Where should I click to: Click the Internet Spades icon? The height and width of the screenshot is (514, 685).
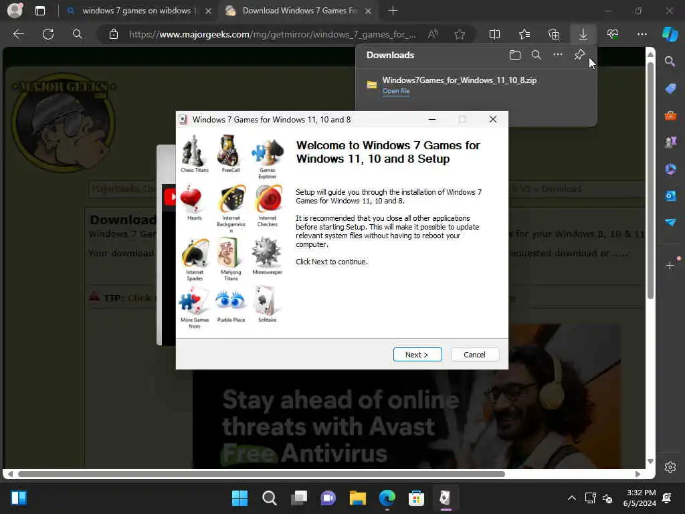tap(195, 260)
